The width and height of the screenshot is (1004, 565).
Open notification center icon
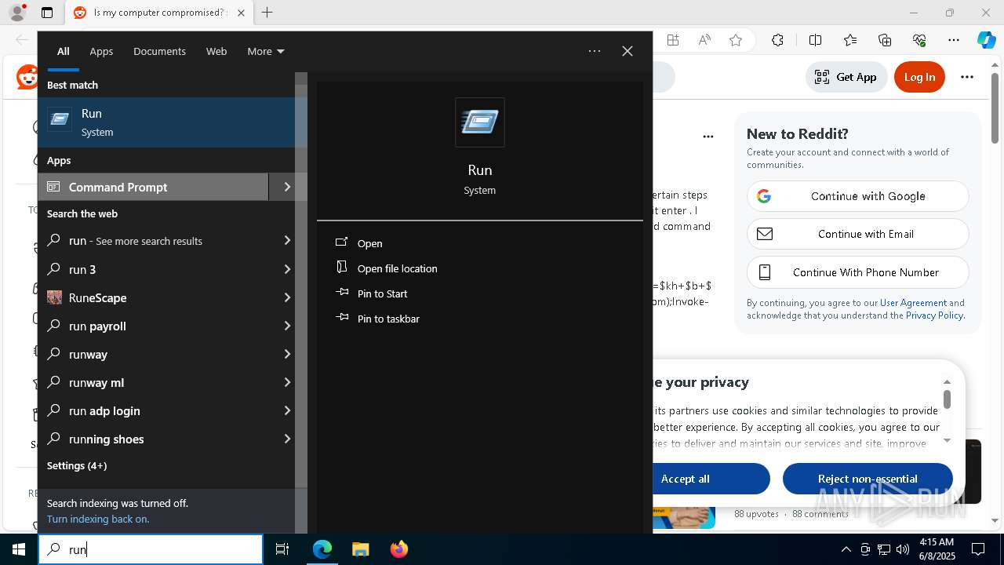coord(978,549)
